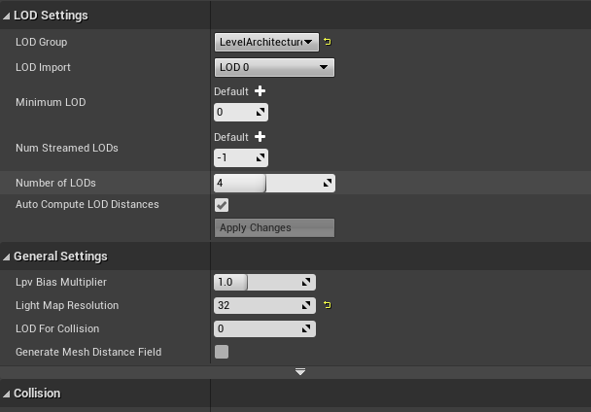
Task: Add Num Streamed LODs platform override plus
Action: click(260, 137)
